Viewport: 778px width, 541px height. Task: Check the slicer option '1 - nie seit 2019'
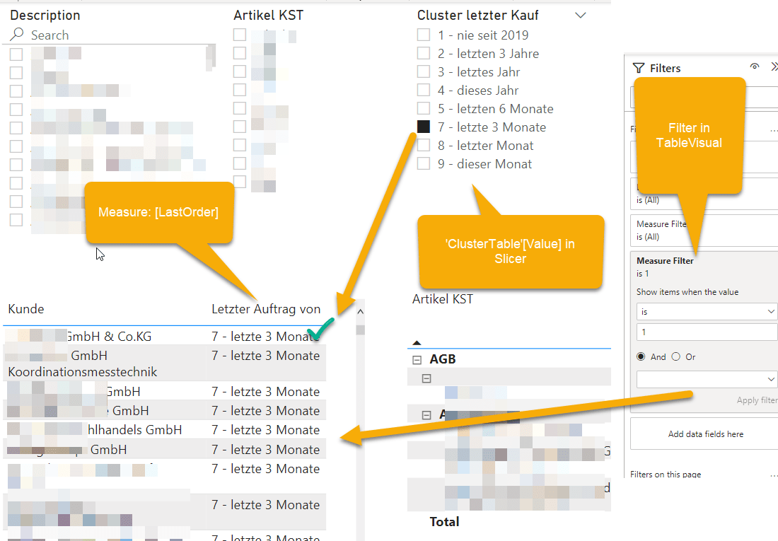pos(424,34)
